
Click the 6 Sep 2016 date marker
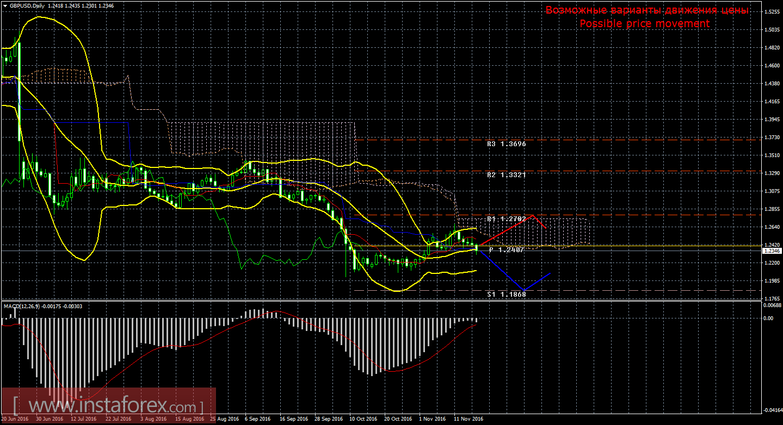pos(257,419)
